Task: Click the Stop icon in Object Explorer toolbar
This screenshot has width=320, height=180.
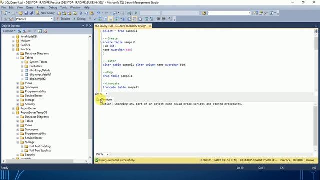Action: pyautogui.click(x=30, y=31)
